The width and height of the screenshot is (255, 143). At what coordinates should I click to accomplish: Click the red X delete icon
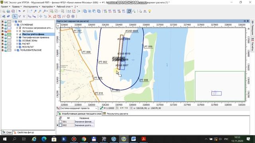tap(50, 16)
